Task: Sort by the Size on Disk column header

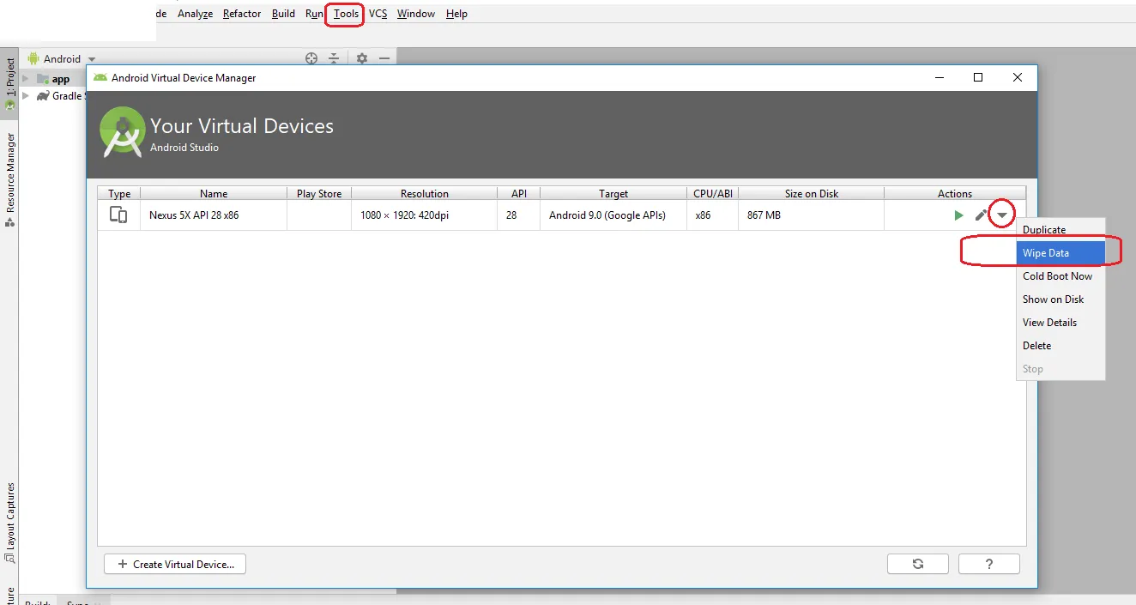Action: tap(811, 194)
